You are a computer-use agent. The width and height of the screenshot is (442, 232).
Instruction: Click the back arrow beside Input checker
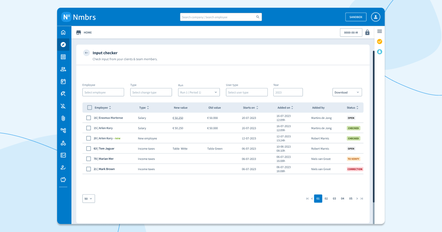point(87,53)
